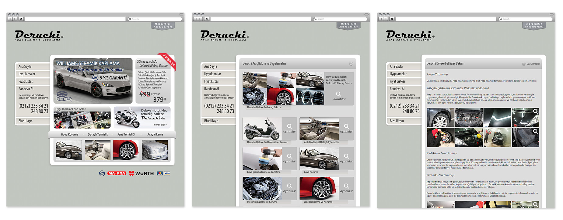Click the Williams Seramik Kaplama banner
Screen dimensions: 563x220
pos(93,81)
